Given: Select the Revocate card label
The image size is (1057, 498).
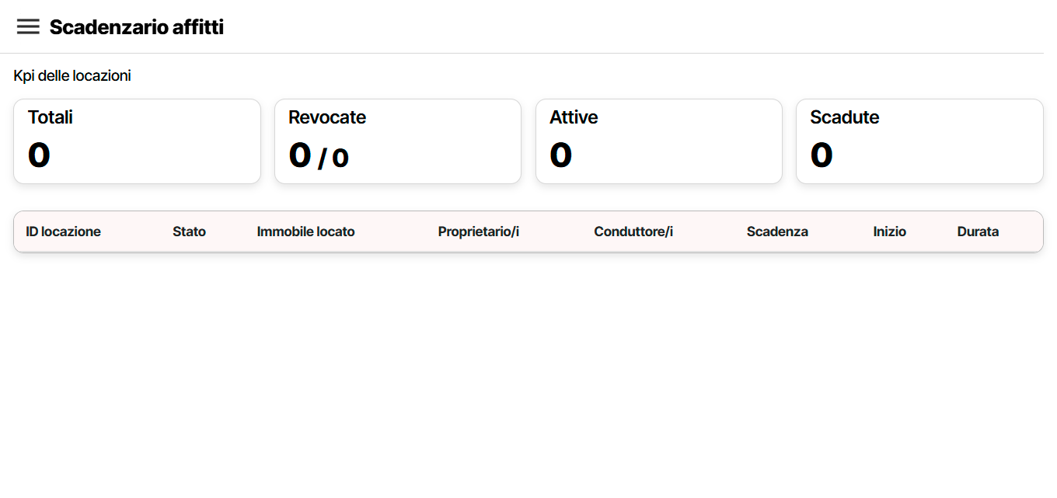Looking at the screenshot, I should click(327, 117).
